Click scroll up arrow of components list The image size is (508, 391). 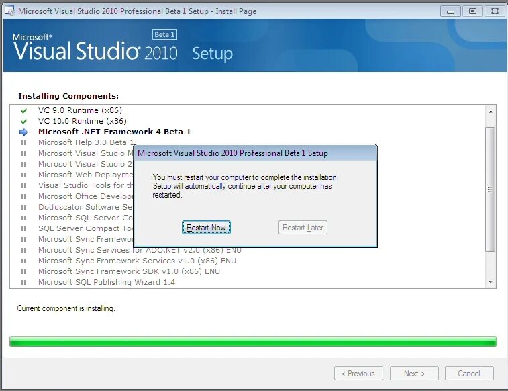(x=491, y=112)
